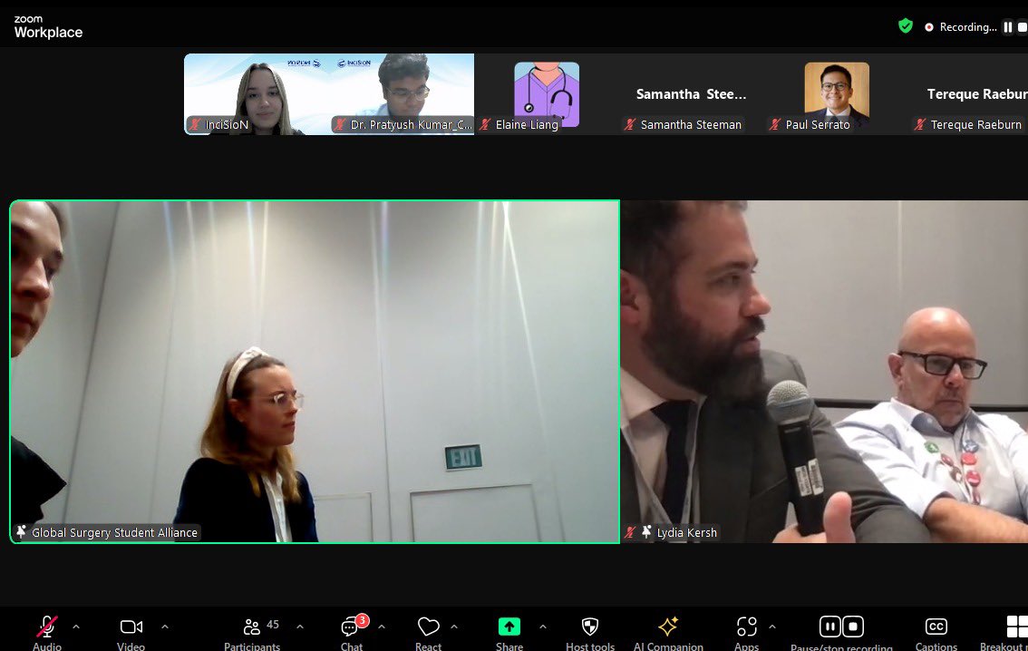
Task: Toggle the Video camera icon
Action: 131,627
